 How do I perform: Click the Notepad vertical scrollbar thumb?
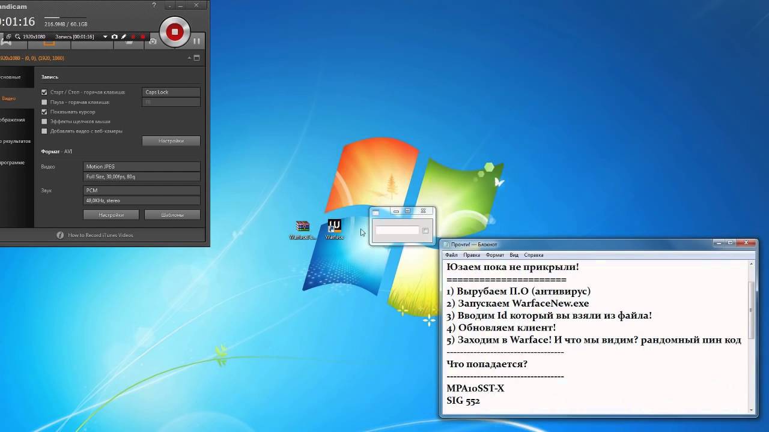click(752, 309)
